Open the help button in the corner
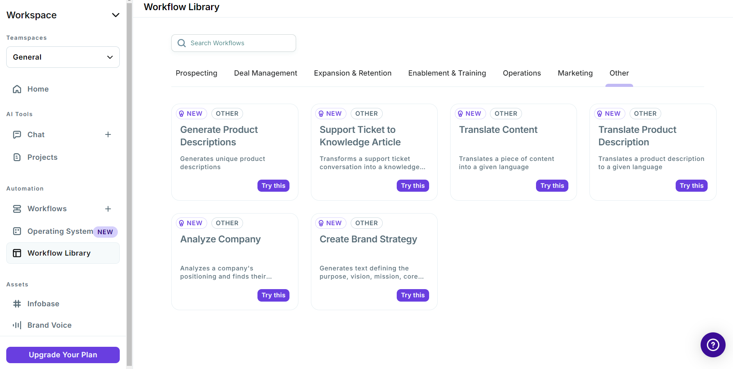 713,345
